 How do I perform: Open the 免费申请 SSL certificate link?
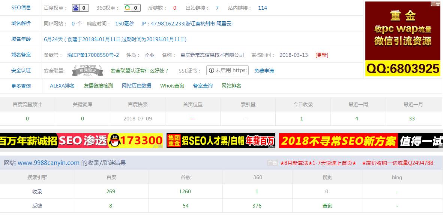pos(264,71)
